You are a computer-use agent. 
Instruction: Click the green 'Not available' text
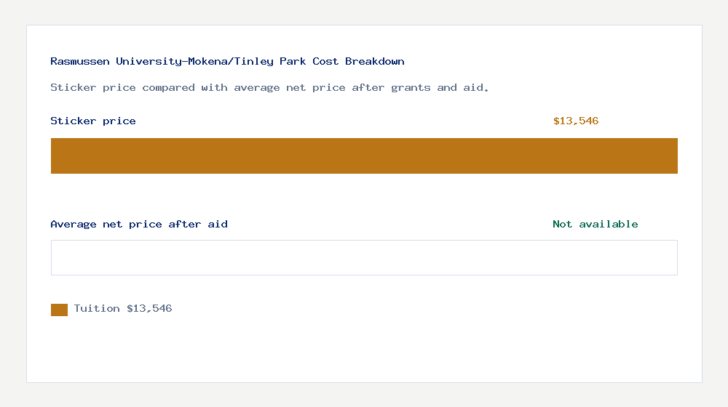pos(596,225)
